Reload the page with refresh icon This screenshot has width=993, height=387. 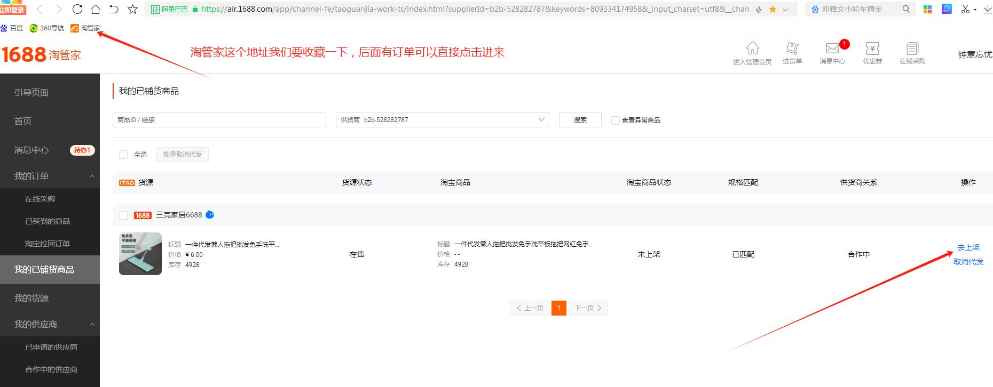(77, 9)
